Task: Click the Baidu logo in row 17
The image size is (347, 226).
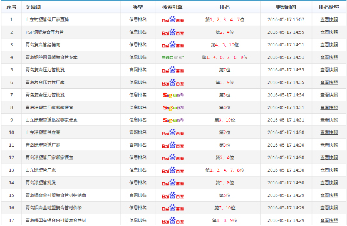Action: pyautogui.click(x=173, y=220)
